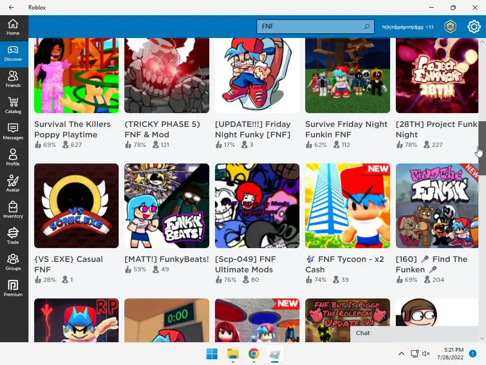Click the scrollbar down arrow
Screen dimensions: 486x365
(482, 338)
